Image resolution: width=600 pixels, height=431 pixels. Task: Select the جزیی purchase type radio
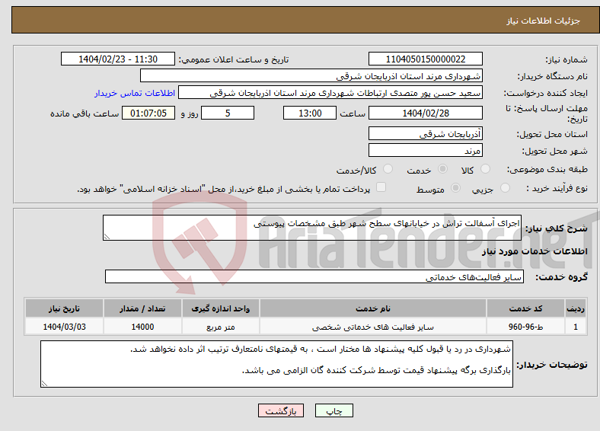[505, 187]
